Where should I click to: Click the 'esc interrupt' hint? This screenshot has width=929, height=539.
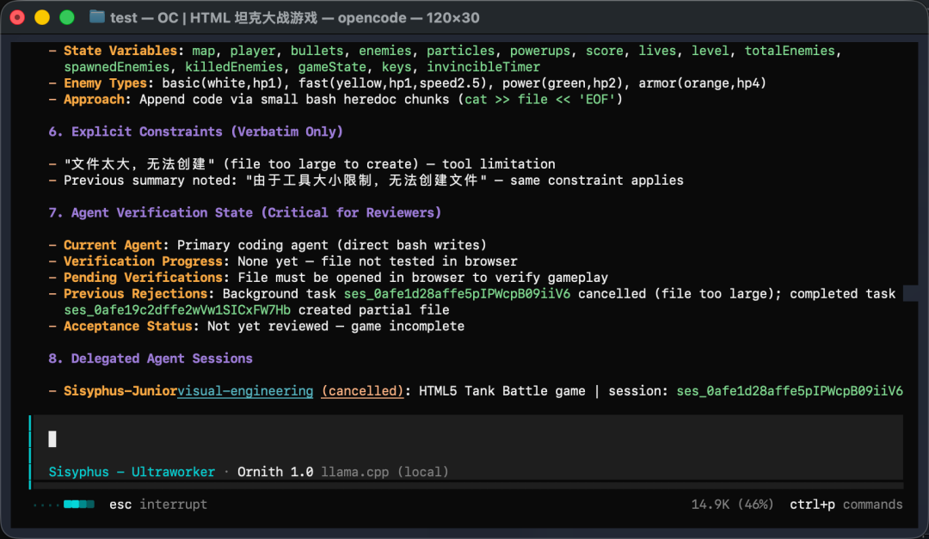tap(158, 505)
